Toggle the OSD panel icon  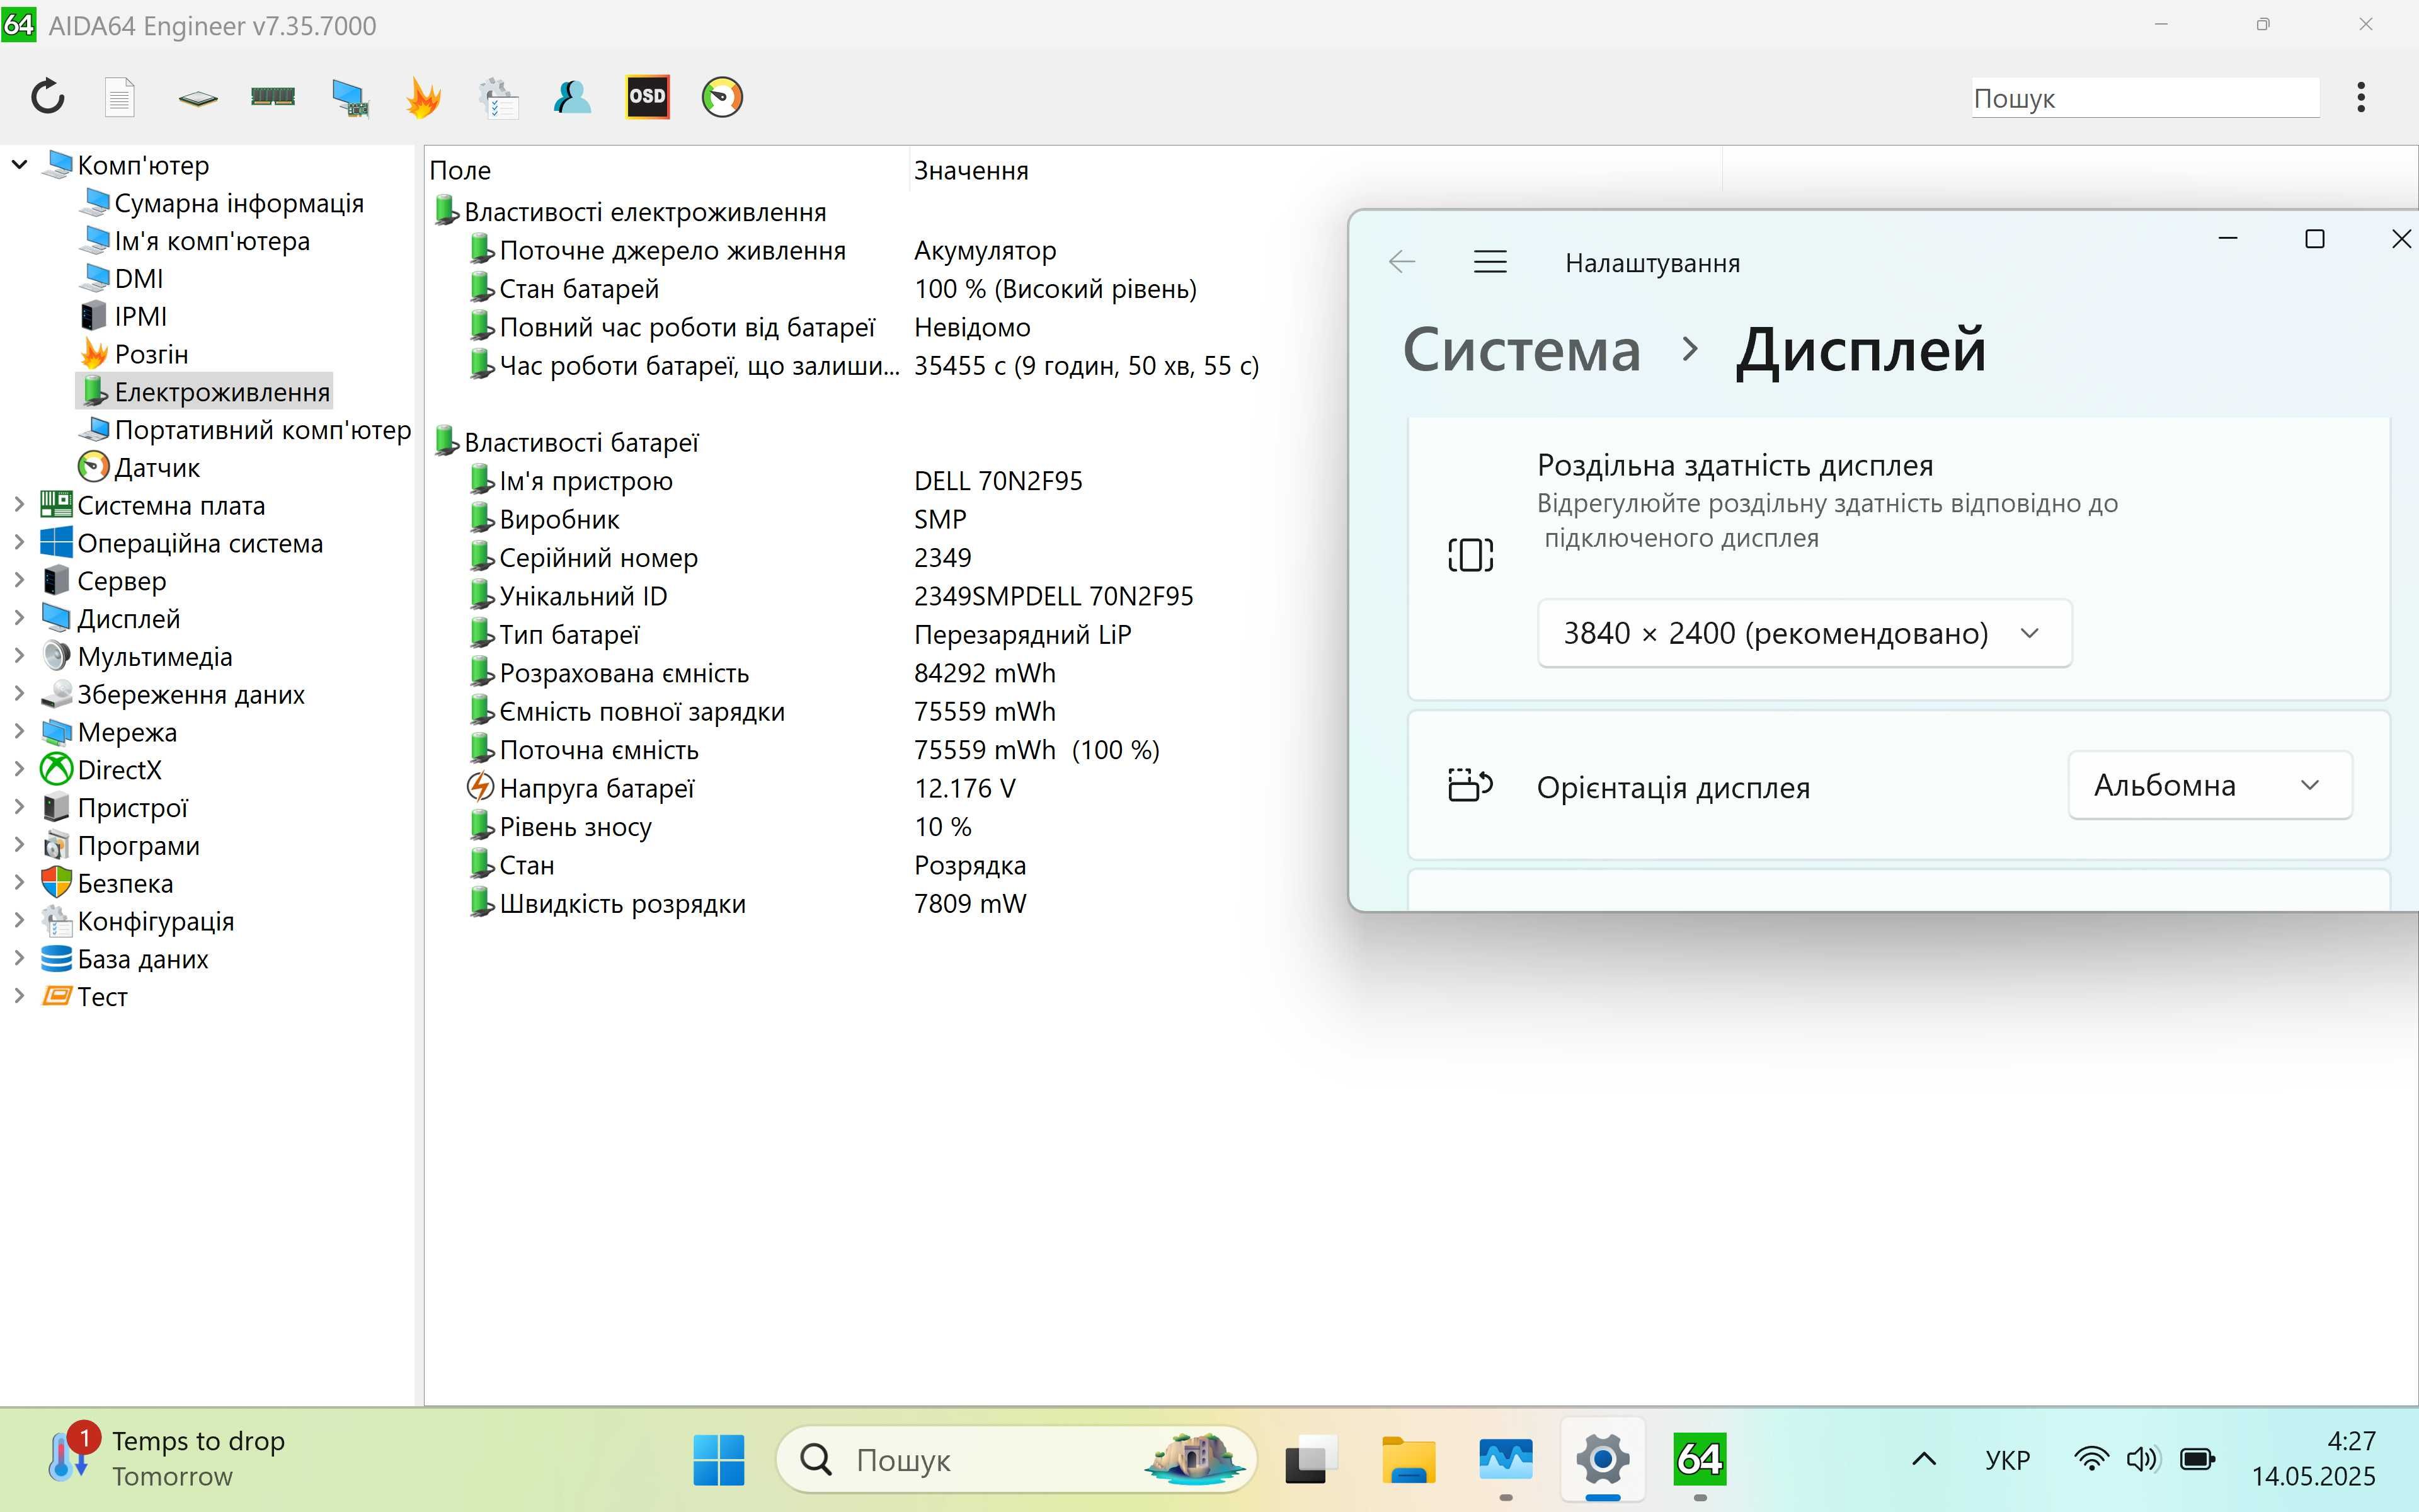pos(647,97)
